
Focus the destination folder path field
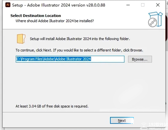(70, 59)
